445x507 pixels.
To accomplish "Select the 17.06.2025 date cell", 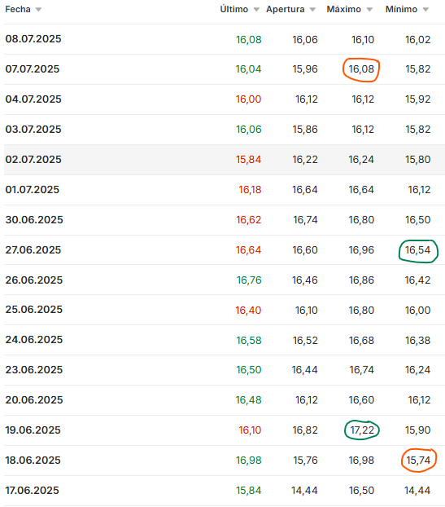I will 33,491.
